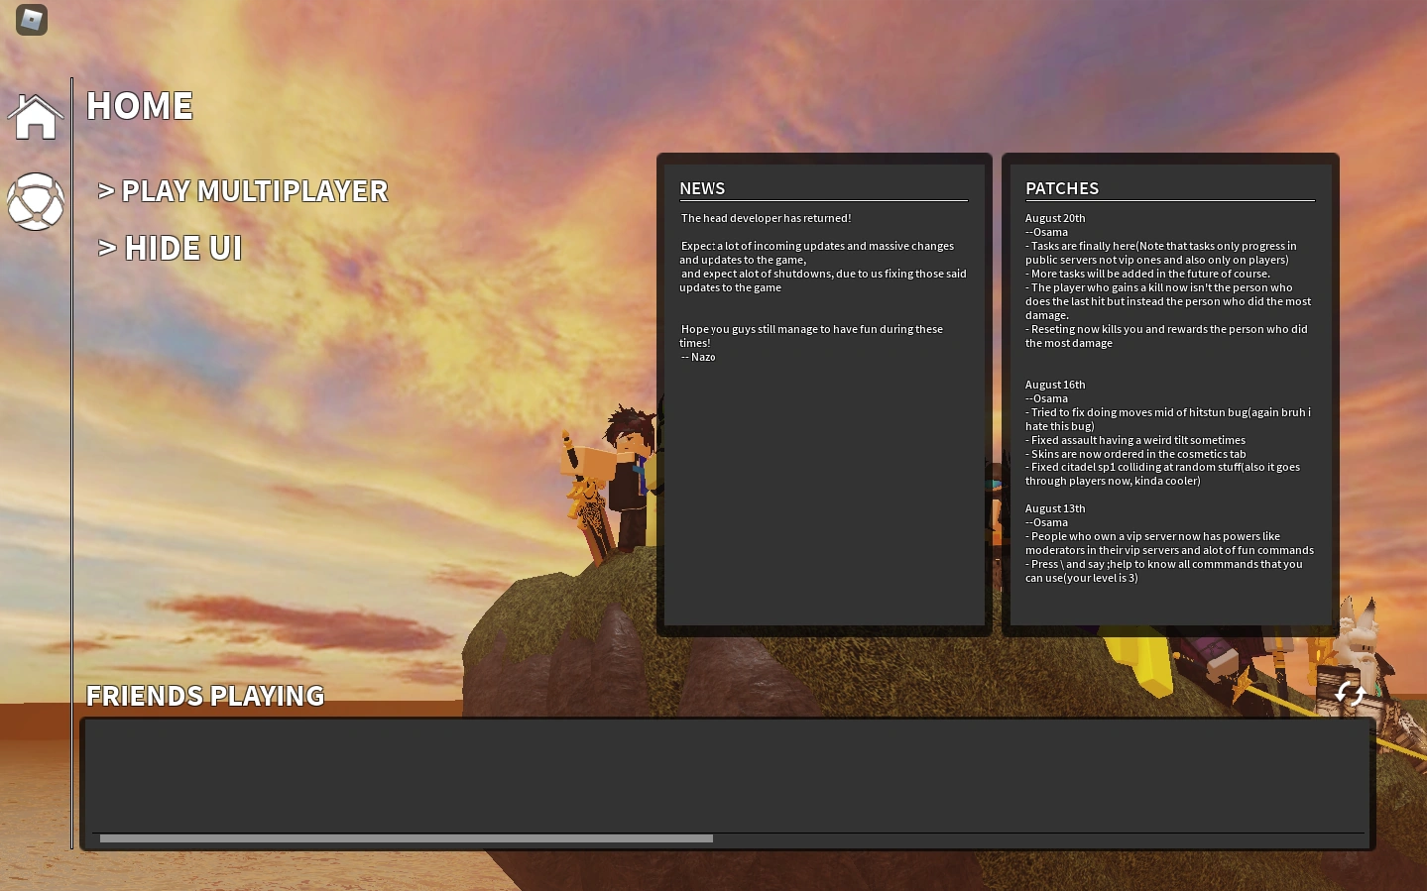Collapse the FRIENDS PLAYING section

[205, 695]
